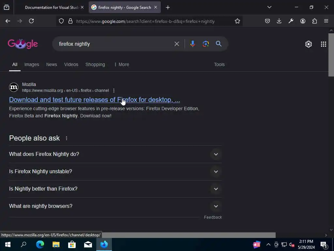Open 'Download and test future releases' link
Screen dimensions: 334x251
(94, 100)
